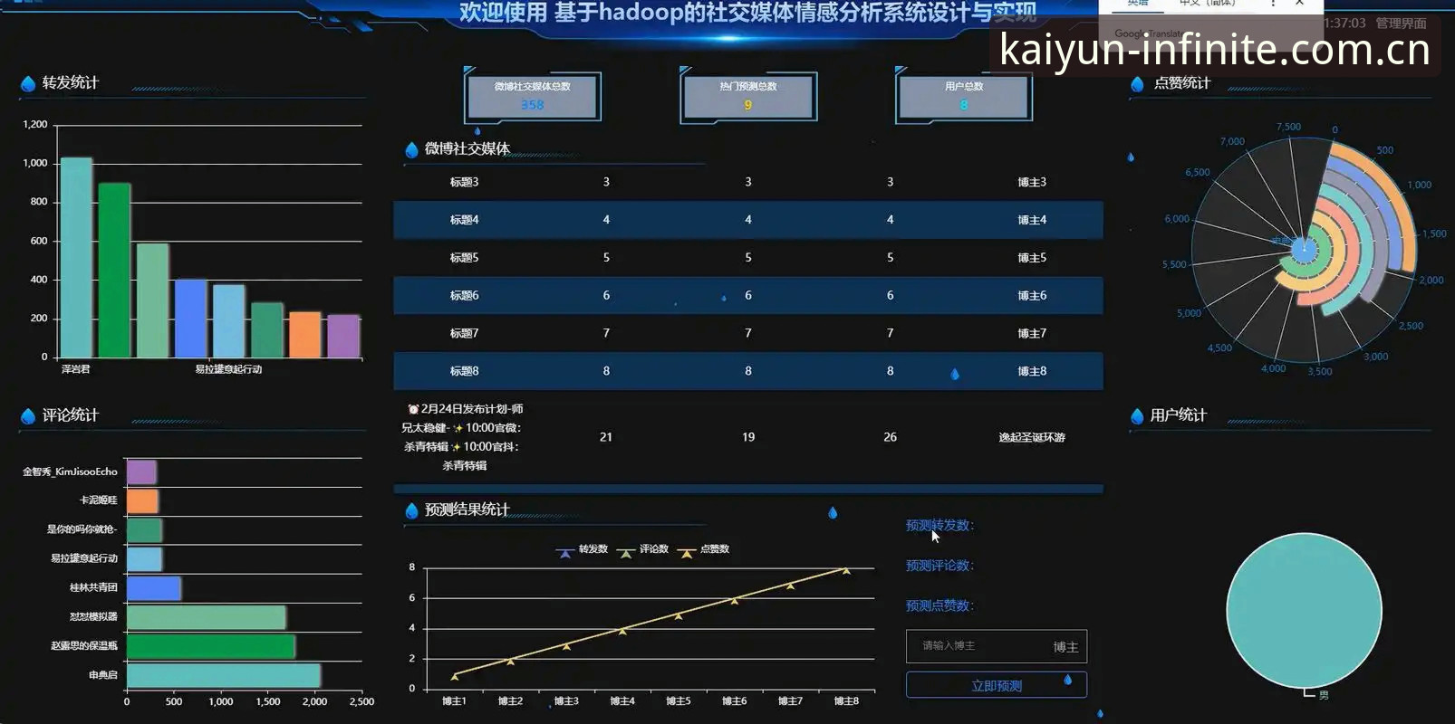Click the 博主7 triangle marker on the line chart
Viewport: 1455px width, 724px height.
[x=790, y=586]
